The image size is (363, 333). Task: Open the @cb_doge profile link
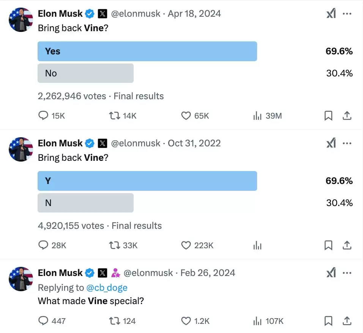107,287
